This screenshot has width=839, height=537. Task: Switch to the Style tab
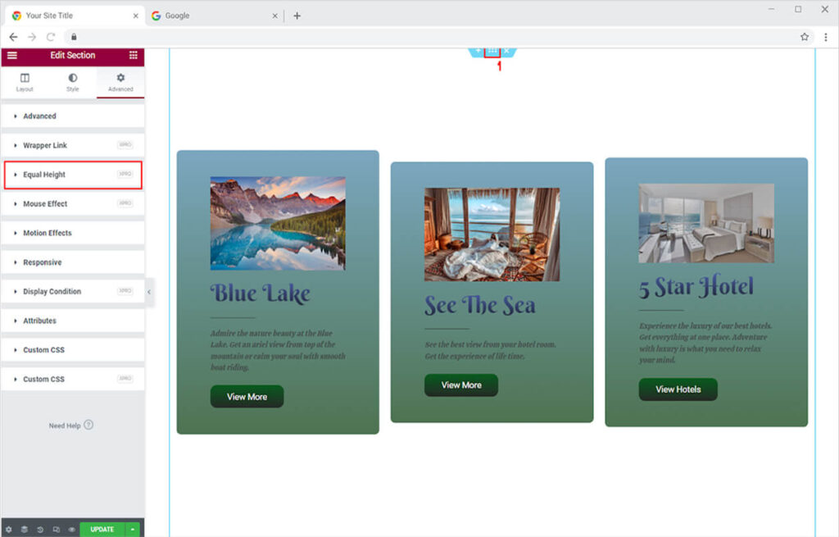tap(73, 82)
